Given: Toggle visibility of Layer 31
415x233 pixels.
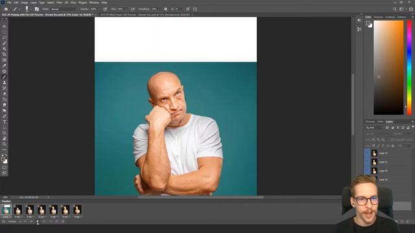Looking at the screenshot, I should coord(368,162).
